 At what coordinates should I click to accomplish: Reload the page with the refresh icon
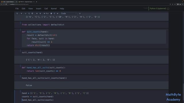coord(6,4)
